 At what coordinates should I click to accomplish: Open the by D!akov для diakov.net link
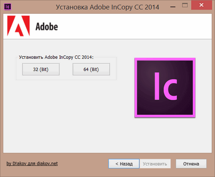[32, 164]
